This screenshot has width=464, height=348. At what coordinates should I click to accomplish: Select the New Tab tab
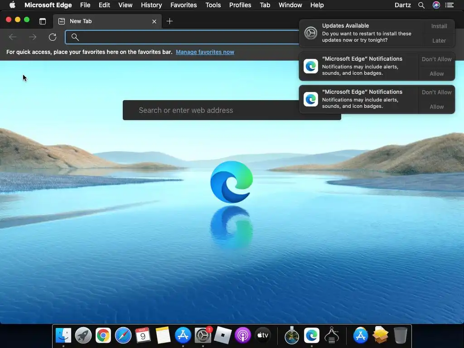click(x=107, y=21)
